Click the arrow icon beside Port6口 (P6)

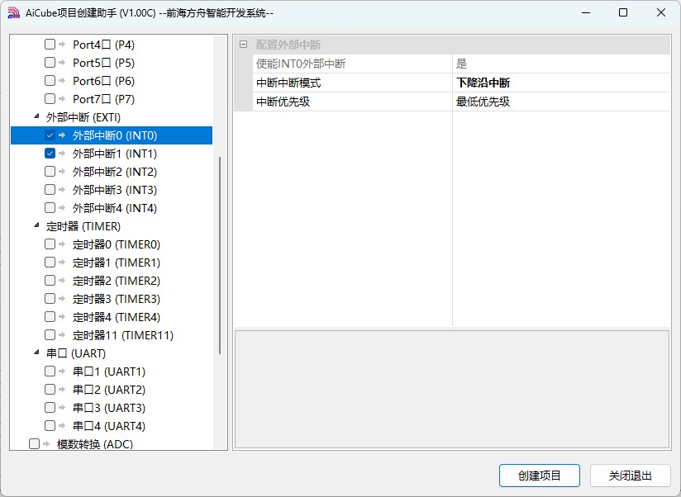[x=62, y=81]
